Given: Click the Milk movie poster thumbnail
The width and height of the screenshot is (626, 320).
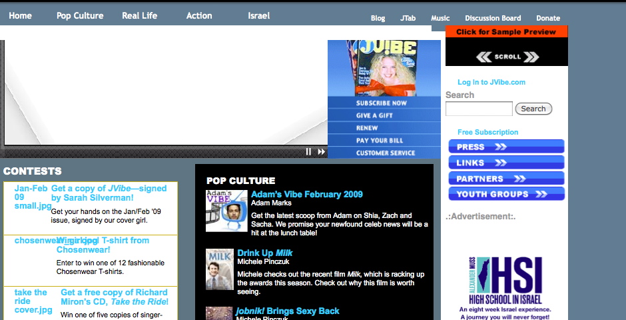Looking at the screenshot, I should pos(220,269).
